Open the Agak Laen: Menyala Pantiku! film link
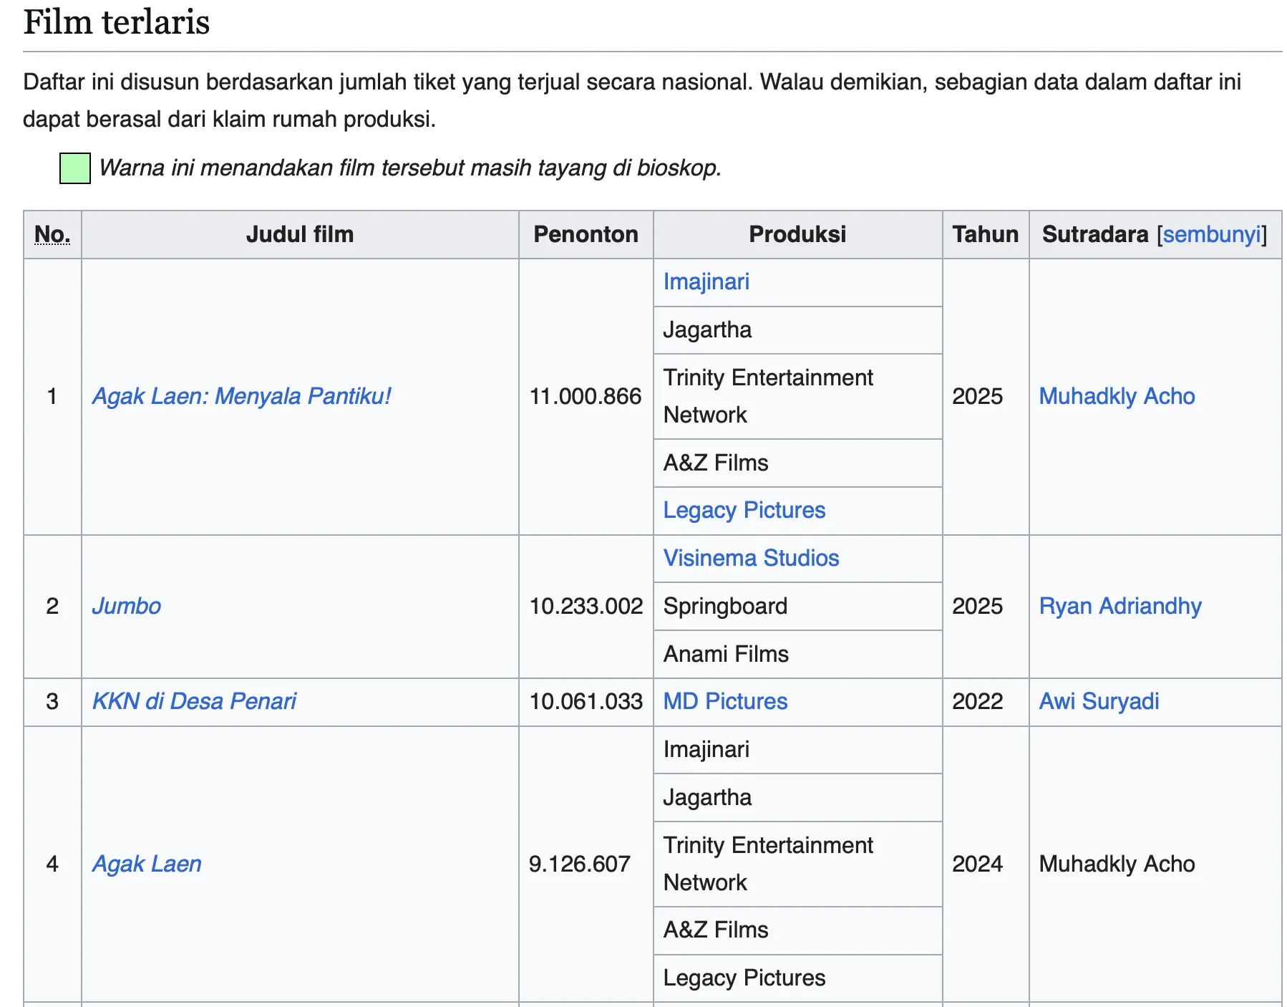Image resolution: width=1287 pixels, height=1007 pixels. click(242, 396)
